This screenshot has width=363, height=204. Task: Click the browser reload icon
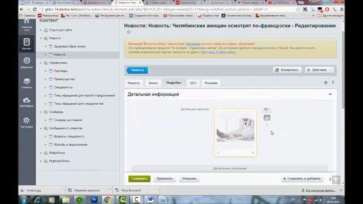35,10
